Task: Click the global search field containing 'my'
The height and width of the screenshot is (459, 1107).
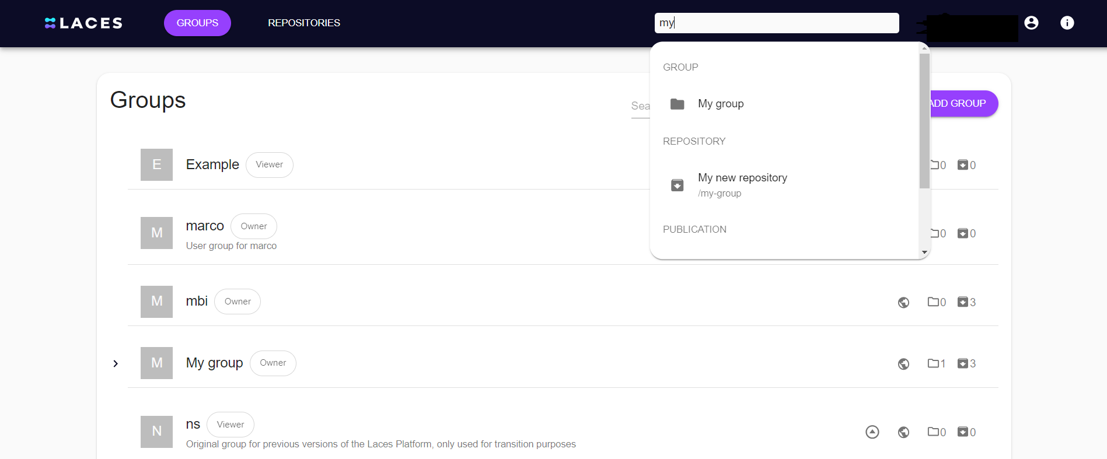Action: 776,23
